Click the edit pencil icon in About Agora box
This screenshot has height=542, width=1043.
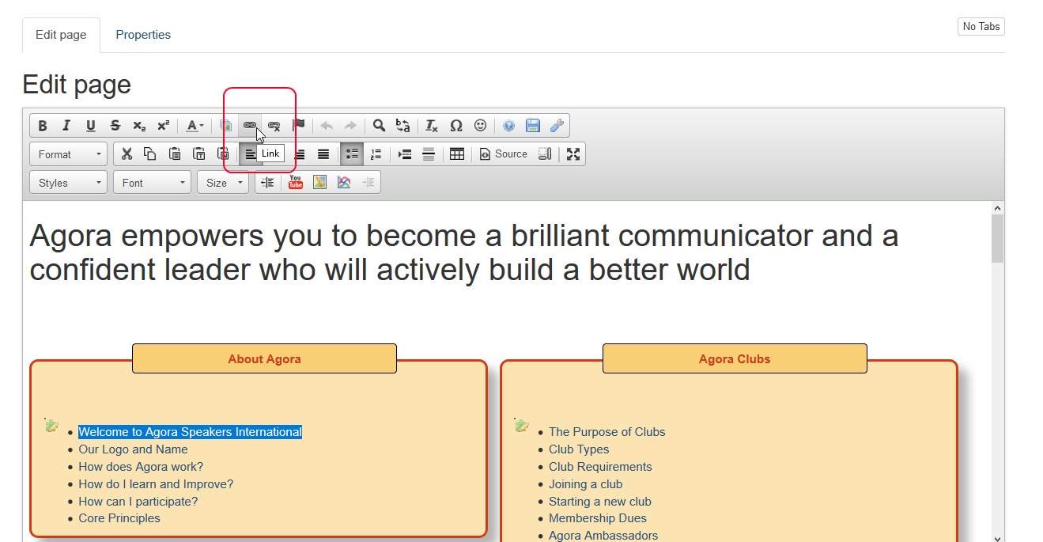(51, 425)
